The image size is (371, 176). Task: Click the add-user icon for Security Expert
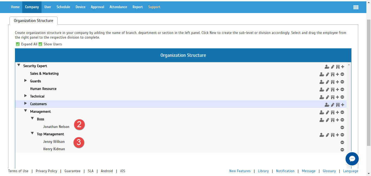tap(327, 67)
